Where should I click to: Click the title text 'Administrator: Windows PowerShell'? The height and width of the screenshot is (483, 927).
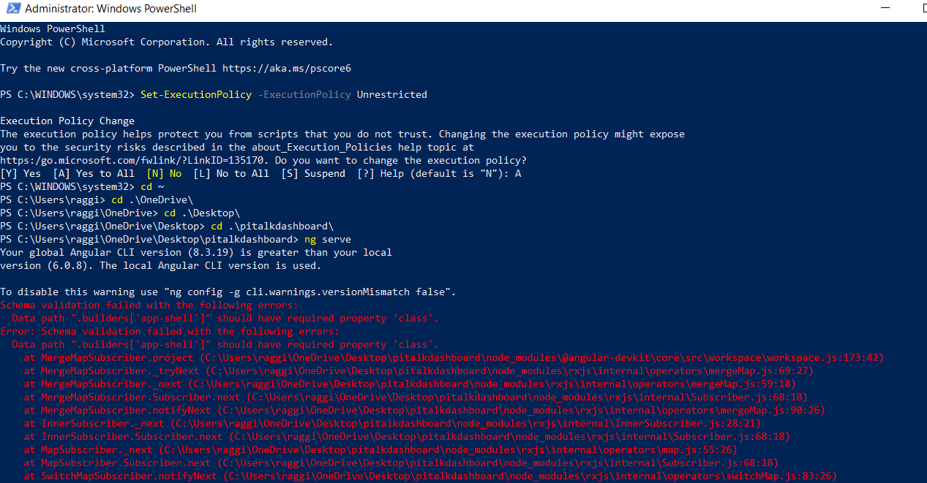coord(110,9)
